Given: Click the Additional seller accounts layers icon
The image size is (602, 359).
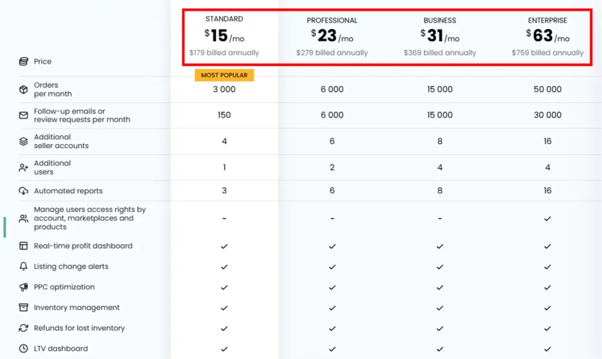Looking at the screenshot, I should pos(24,141).
